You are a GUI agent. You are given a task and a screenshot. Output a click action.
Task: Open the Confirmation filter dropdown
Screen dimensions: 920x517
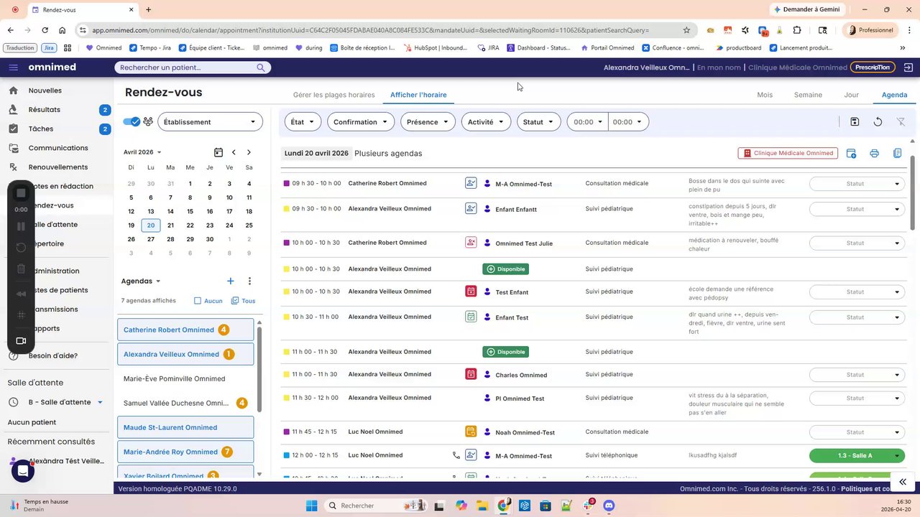360,122
